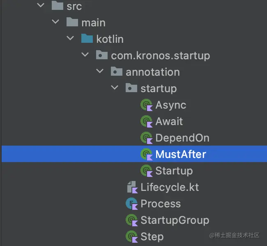Click the Await annotation class icon
The height and width of the screenshot is (246, 267).
pos(146,121)
